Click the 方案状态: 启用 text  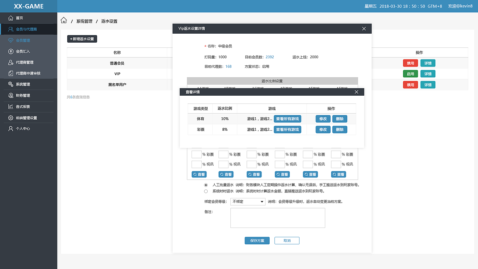pos(257,67)
